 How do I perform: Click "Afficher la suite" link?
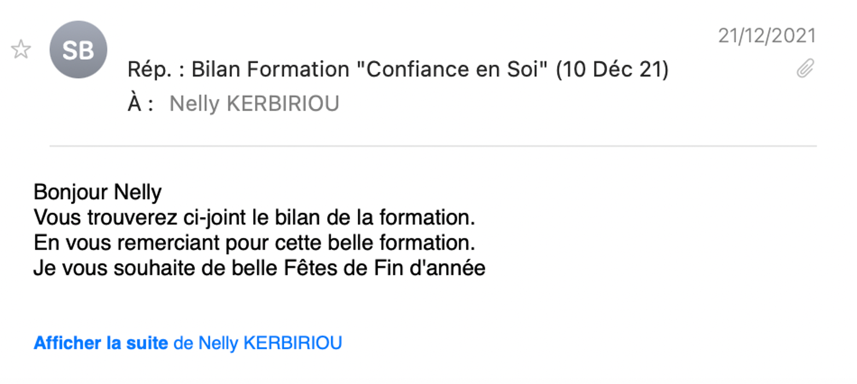(101, 343)
